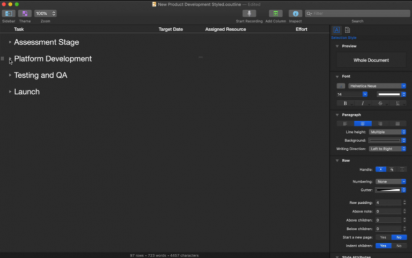Toggle bold formatting
Viewport: 412px width, 258px height.
pyautogui.click(x=345, y=104)
